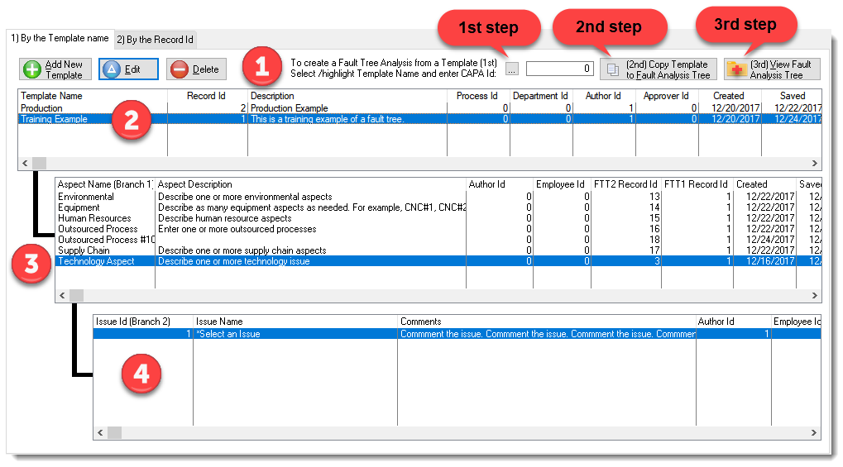The image size is (843, 467).
Task: Switch to the By the Record Id tab
Action: tap(155, 39)
